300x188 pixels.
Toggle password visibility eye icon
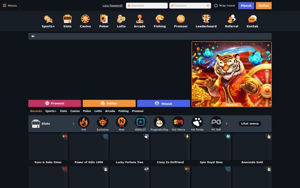[208, 5]
